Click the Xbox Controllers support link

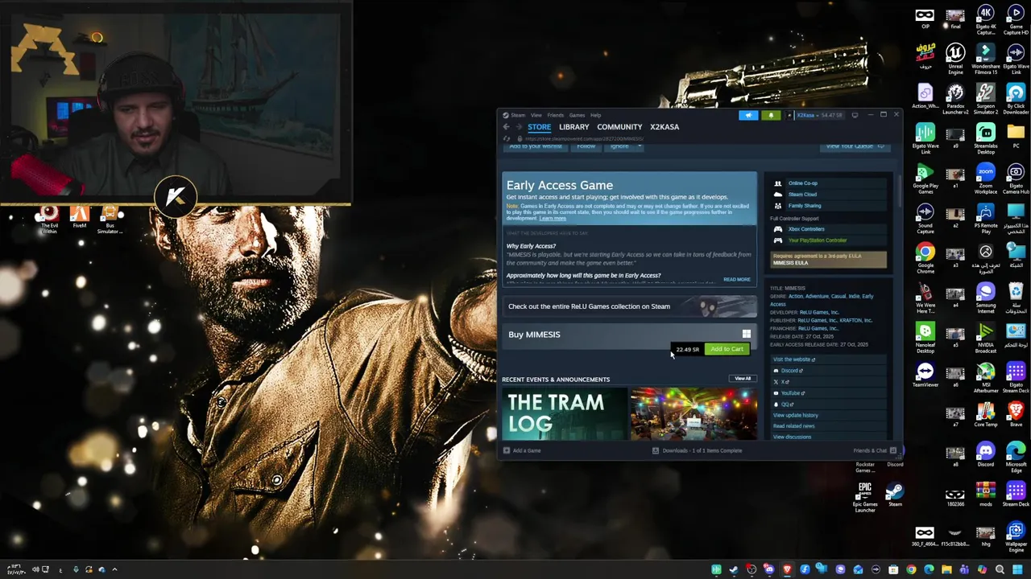[806, 229]
